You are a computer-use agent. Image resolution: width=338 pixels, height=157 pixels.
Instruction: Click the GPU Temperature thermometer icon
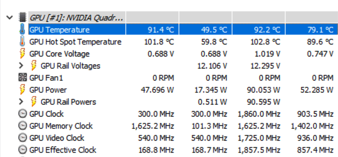click(x=23, y=30)
